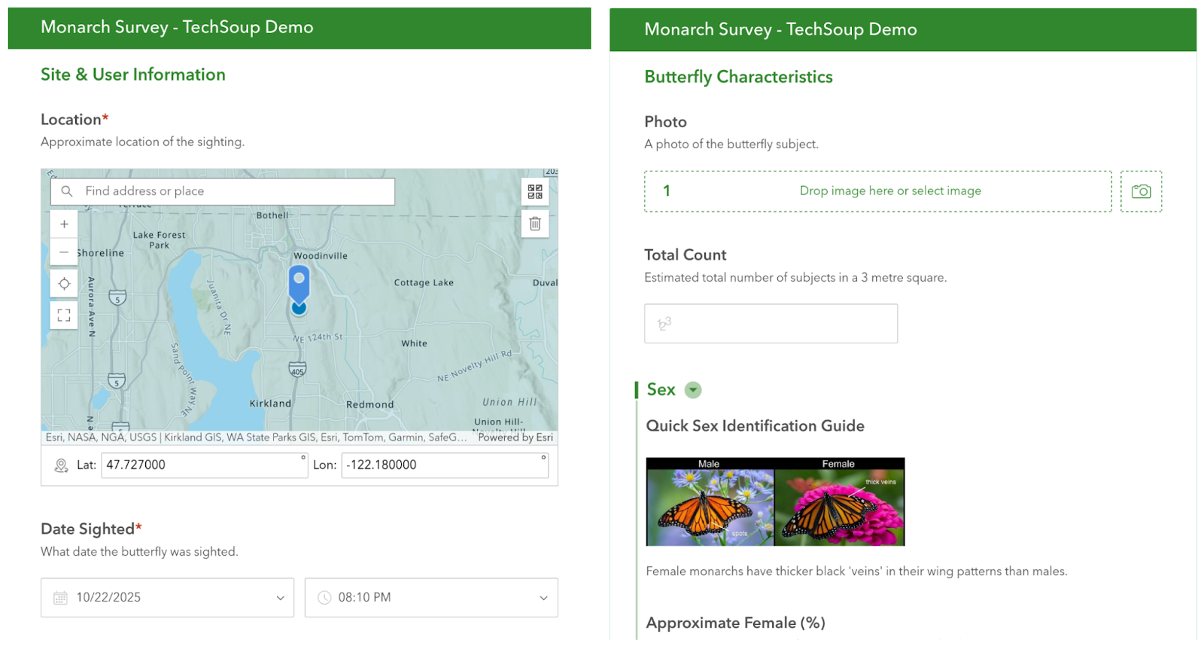Edit the Latitude value field
The height and width of the screenshot is (649, 1204).
click(x=202, y=465)
